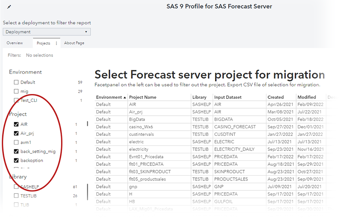Uncheck the backoption checkbox
Image resolution: width=340 pixels, height=218 pixels.
[x=16, y=160]
